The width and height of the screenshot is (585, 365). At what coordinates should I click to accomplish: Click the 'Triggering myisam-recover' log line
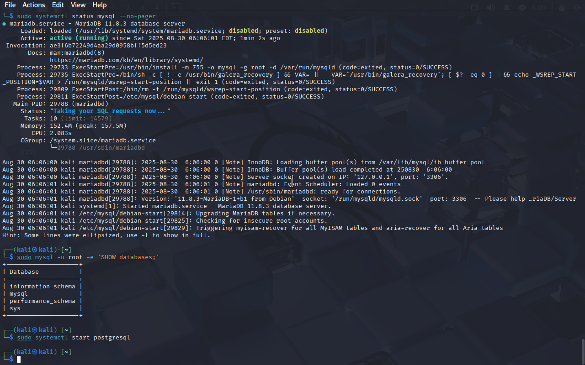click(253, 228)
